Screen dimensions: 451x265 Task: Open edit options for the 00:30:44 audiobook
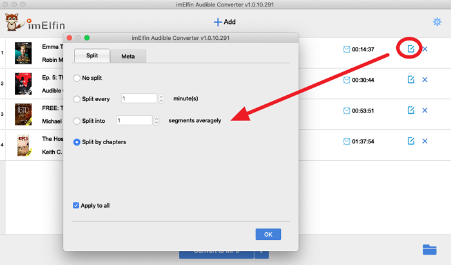(411, 80)
